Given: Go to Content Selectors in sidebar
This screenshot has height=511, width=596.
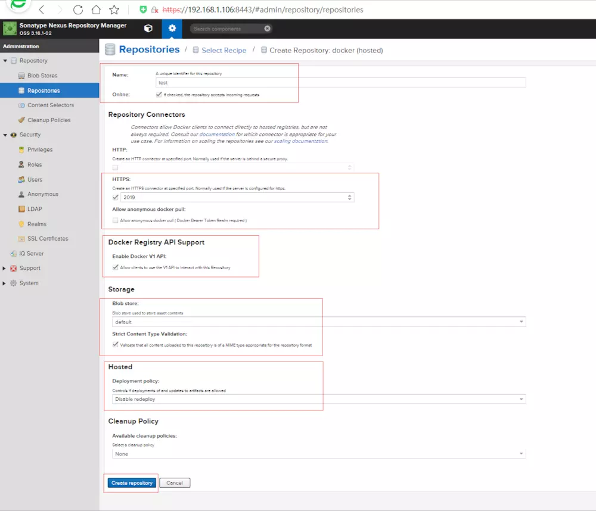Looking at the screenshot, I should click(x=51, y=105).
